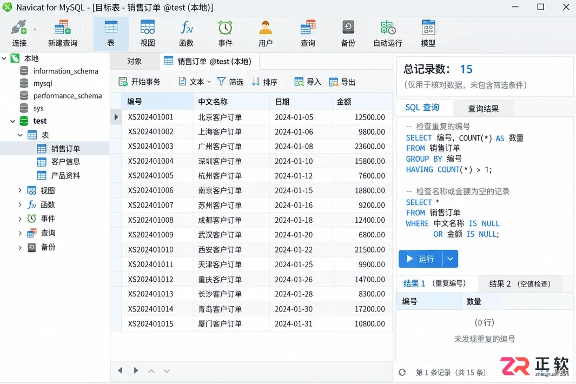The image size is (576, 384).
Task: Click the 函数 (Function) fx icon
Action: pyautogui.click(x=186, y=28)
